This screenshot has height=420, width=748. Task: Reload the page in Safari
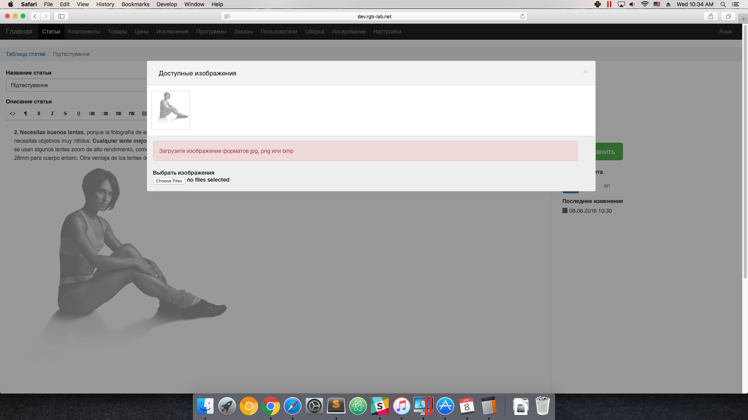pos(522,16)
